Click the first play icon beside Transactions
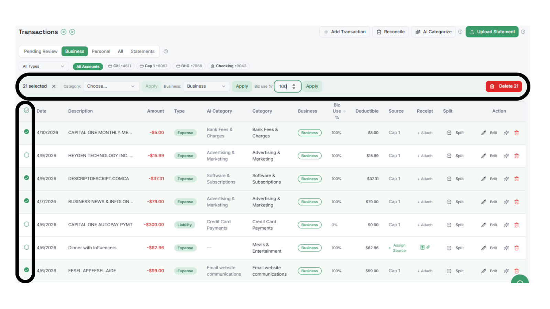 [x=64, y=32]
